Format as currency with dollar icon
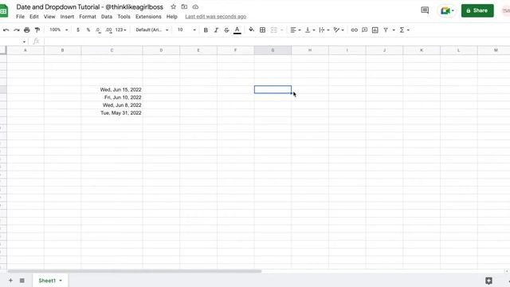The width and height of the screenshot is (510, 287). tap(78, 30)
